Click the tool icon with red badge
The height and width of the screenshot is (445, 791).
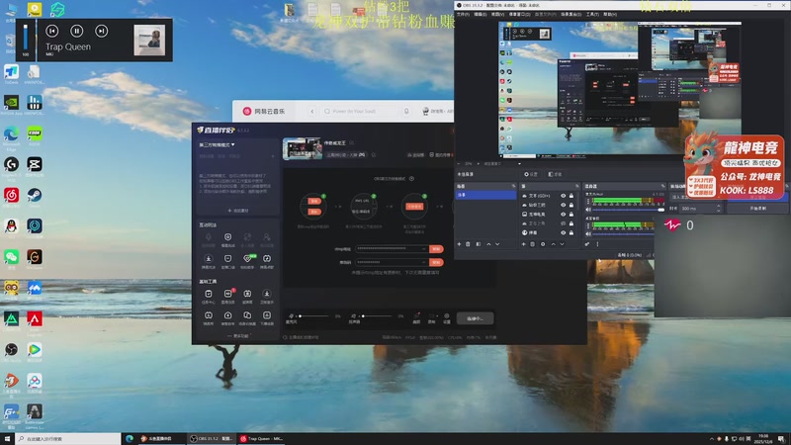coord(228,296)
